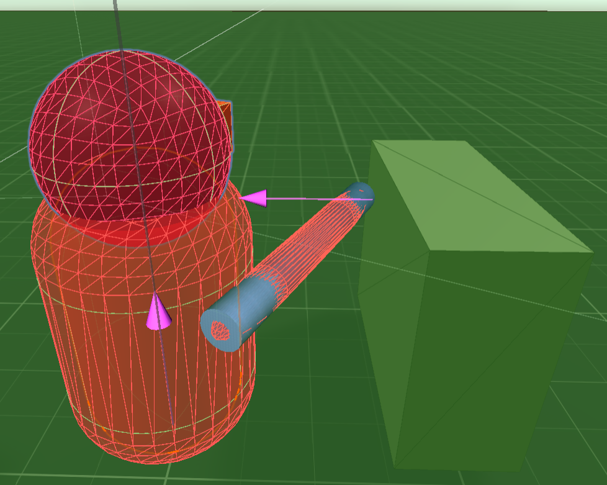Click the upward magenta cone gizmo

(x=158, y=314)
